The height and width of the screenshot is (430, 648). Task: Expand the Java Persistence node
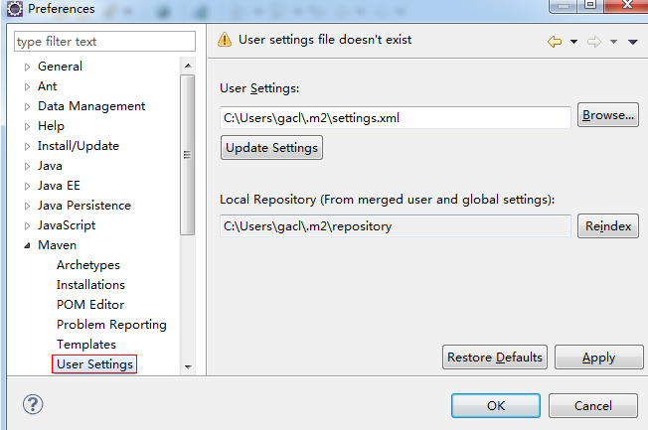tap(27, 206)
